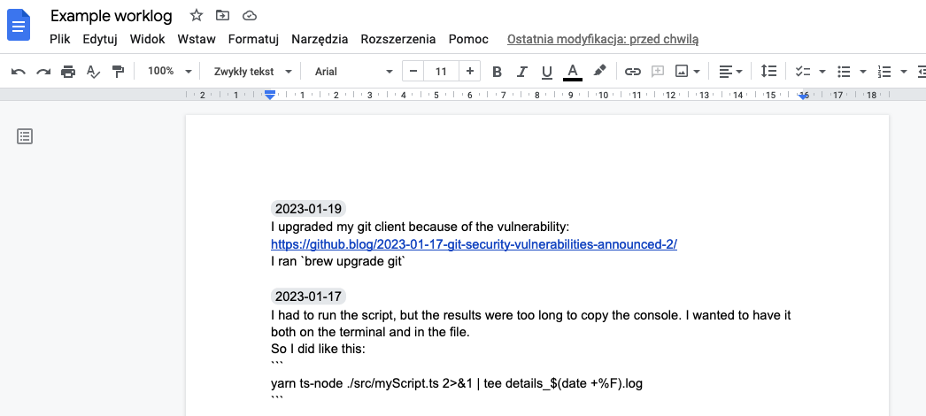Screen dimensions: 926x416
Task: Open the Rozszerzenia menu
Action: click(x=398, y=40)
